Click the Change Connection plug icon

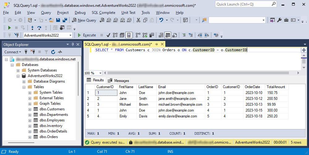click(16, 35)
